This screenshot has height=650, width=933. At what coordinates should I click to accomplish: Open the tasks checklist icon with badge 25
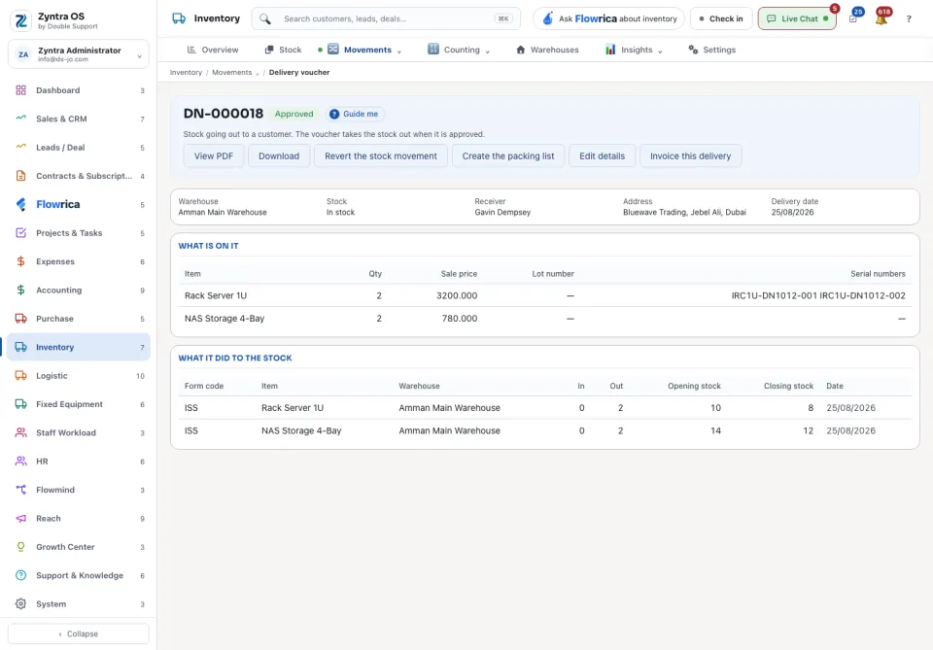point(853,18)
